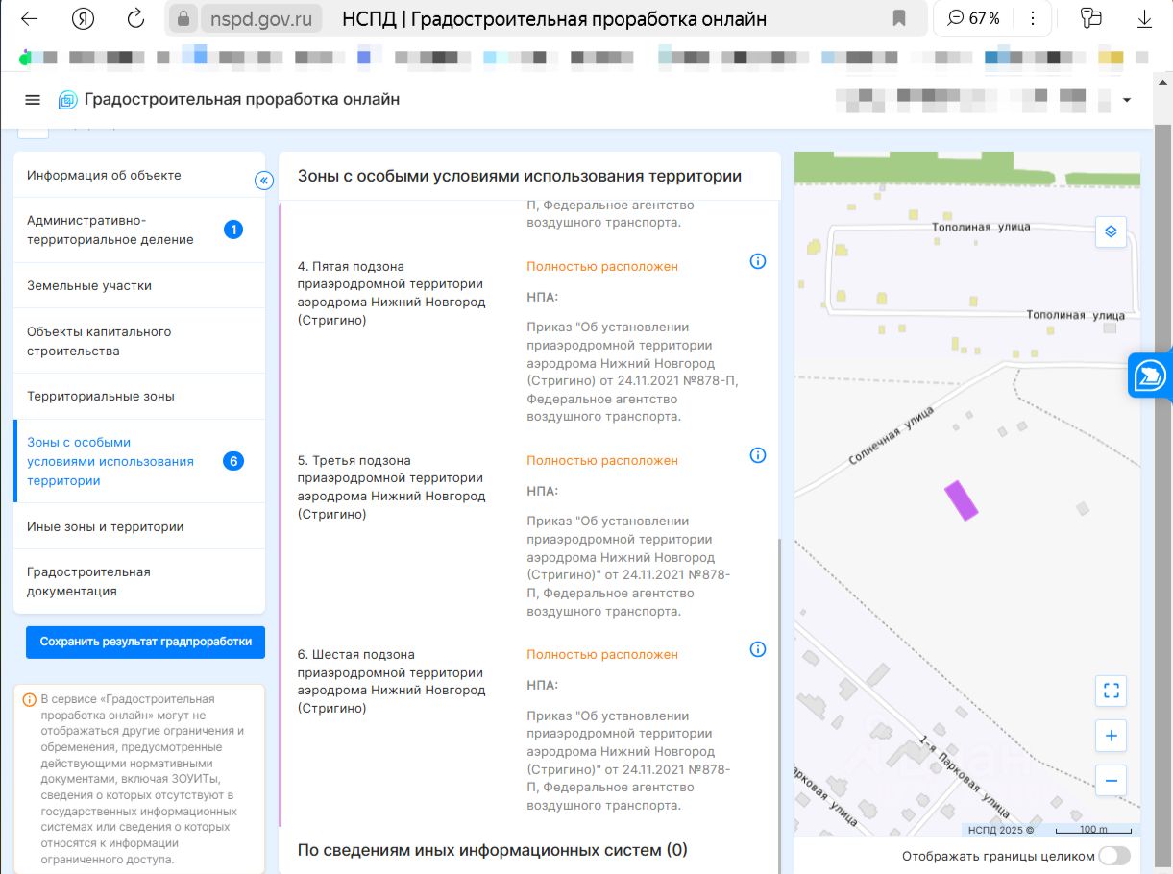Click the Шестая подзона zone name
The image size is (1173, 874).
(x=392, y=681)
